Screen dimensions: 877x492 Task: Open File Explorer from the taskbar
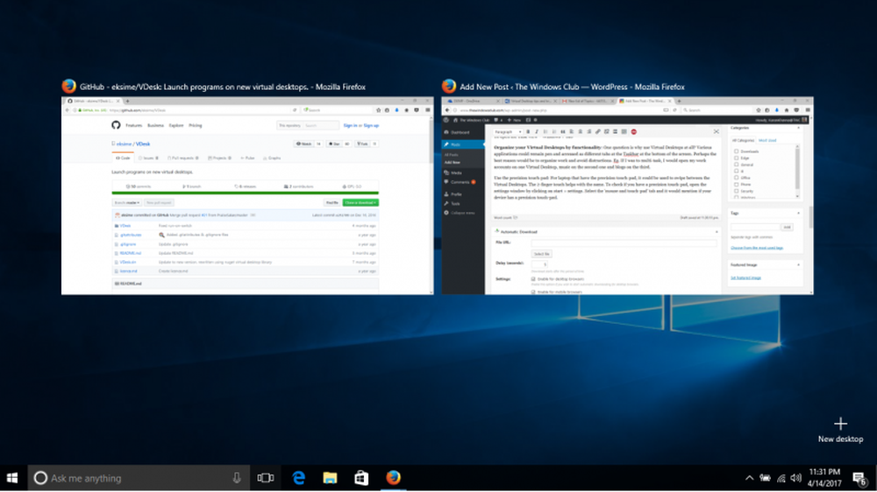pos(330,478)
